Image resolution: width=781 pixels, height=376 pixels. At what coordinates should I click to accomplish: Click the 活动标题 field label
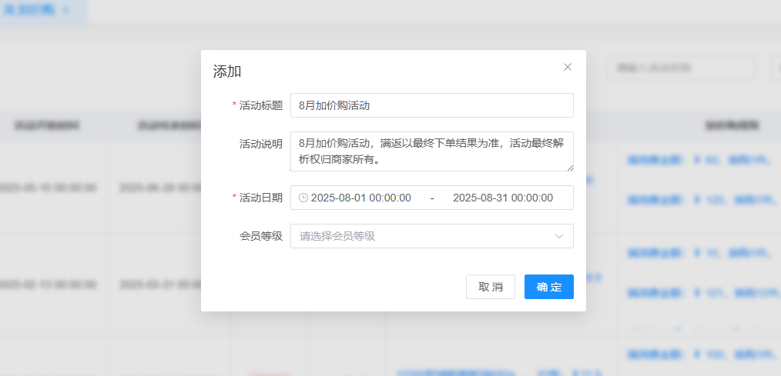(260, 105)
